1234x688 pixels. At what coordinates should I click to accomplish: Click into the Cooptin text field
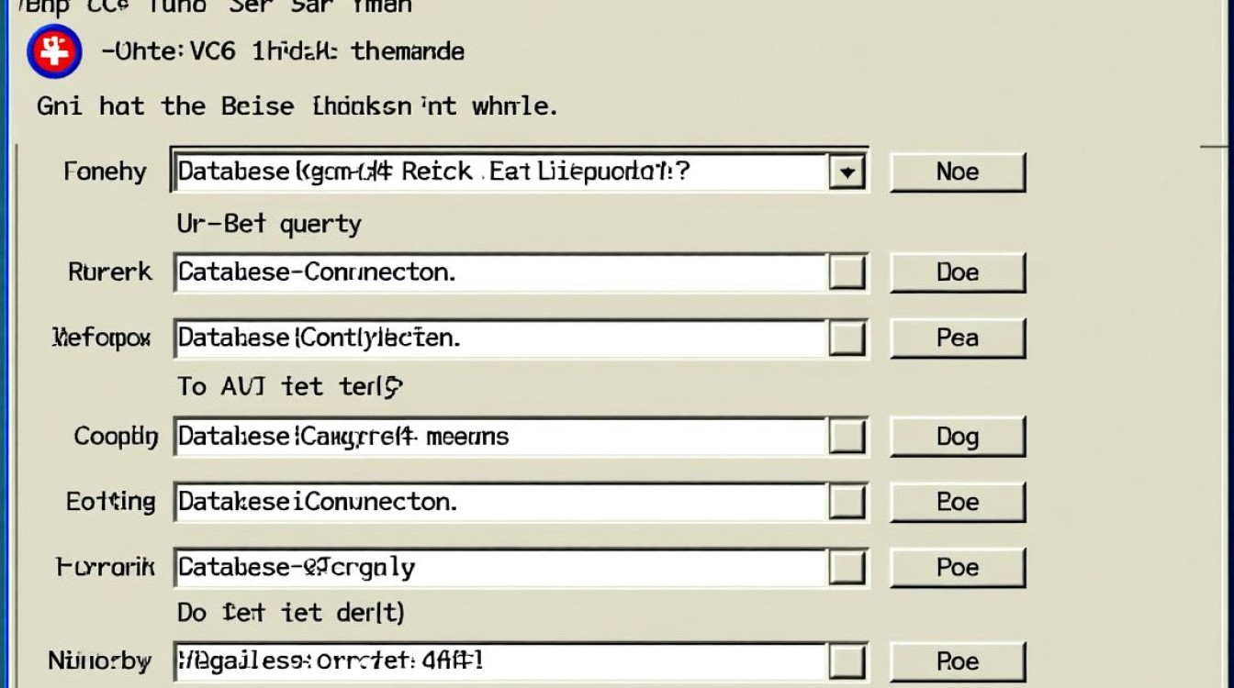(500, 437)
